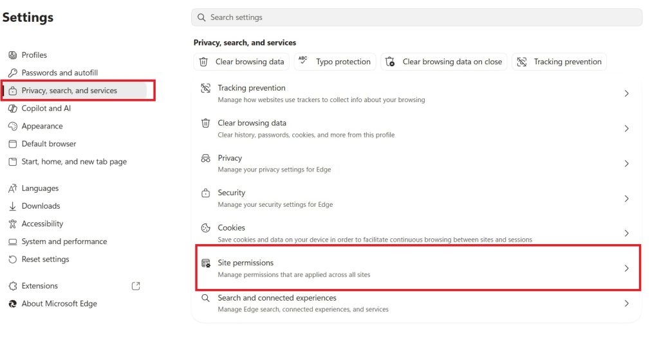Open Profiles settings page
Image resolution: width=659 pixels, height=352 pixels.
[x=34, y=55]
